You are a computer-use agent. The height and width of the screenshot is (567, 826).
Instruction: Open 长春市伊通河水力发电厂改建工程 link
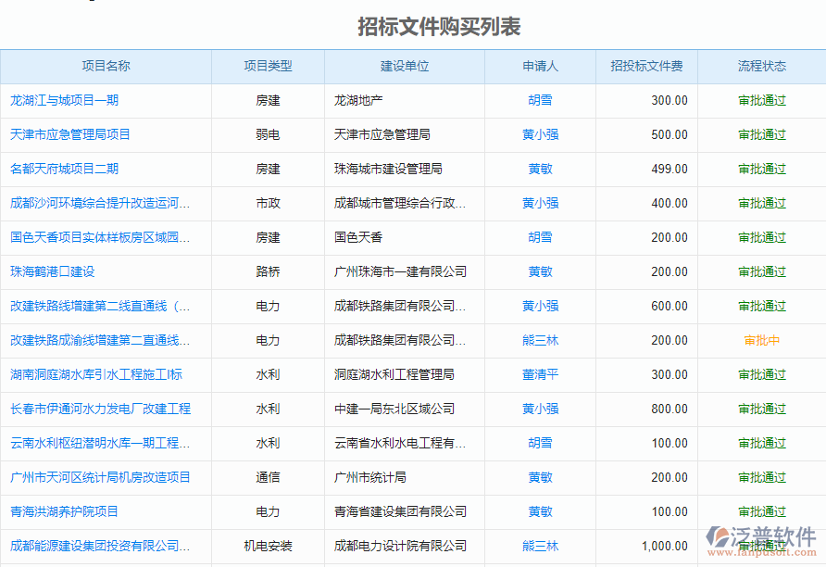tap(100, 409)
